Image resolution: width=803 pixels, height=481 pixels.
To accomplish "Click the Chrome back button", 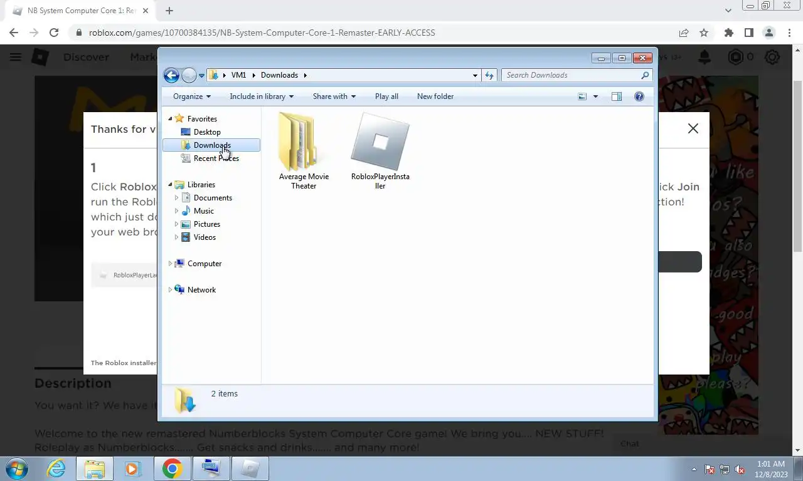I will 14,33.
